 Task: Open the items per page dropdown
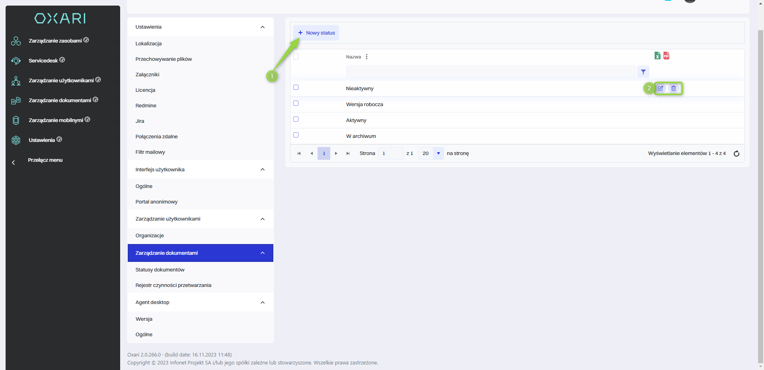(438, 153)
